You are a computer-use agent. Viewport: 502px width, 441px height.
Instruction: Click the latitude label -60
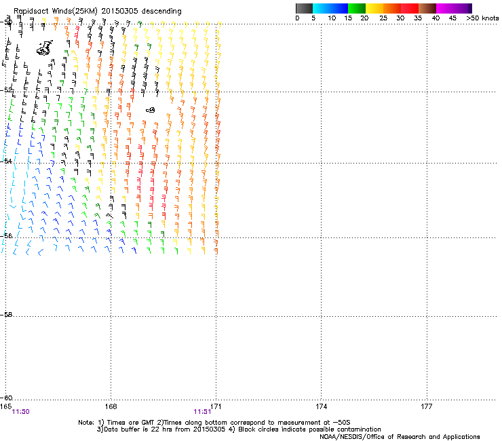click(x=6, y=398)
